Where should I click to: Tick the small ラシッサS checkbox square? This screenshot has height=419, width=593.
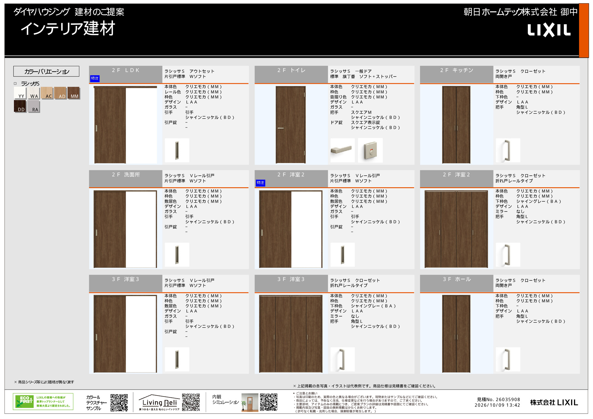[x=15, y=84]
